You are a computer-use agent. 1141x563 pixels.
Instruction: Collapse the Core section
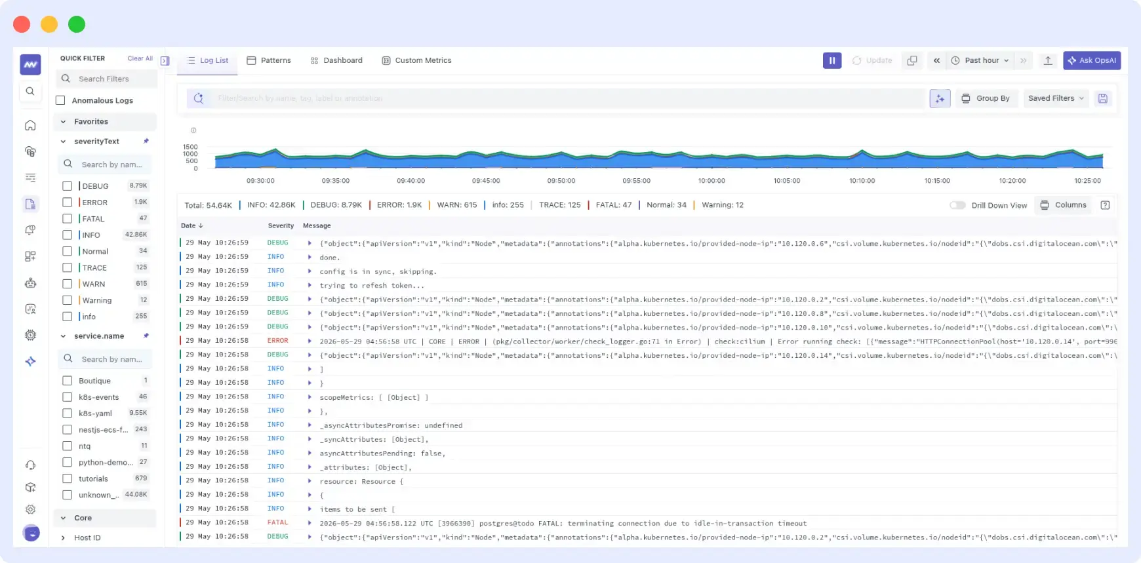click(x=64, y=518)
